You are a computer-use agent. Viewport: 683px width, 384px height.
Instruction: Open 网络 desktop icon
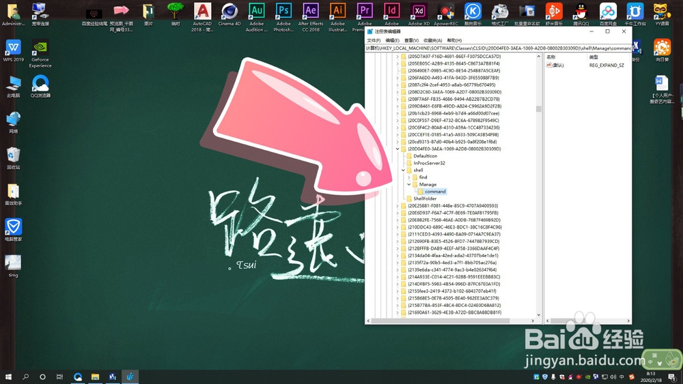(x=14, y=122)
